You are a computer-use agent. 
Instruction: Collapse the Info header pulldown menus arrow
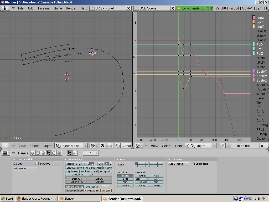(14, 8)
